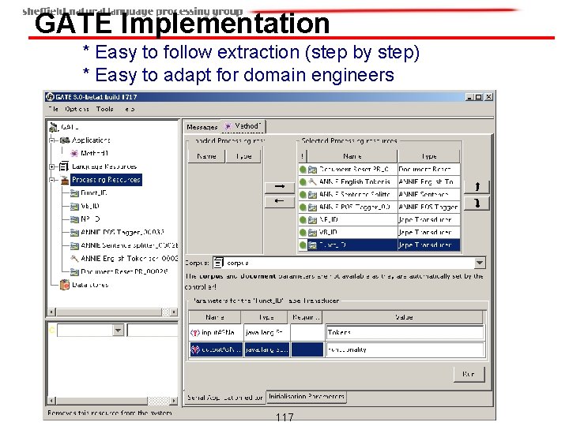
Task: Click Name header in Loaded Processing Resources
Action: coord(206,156)
